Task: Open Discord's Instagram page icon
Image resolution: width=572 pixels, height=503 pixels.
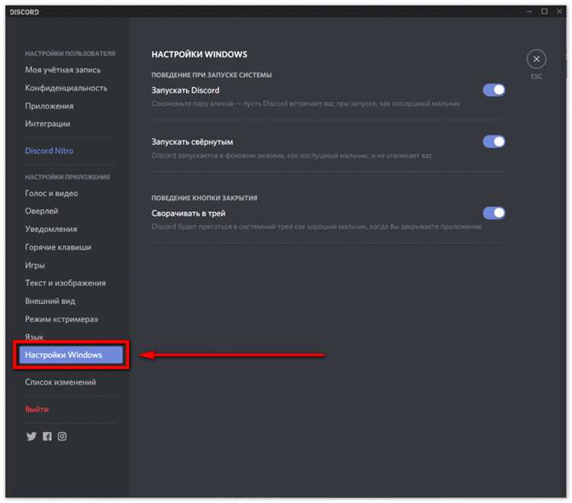Action: [62, 436]
